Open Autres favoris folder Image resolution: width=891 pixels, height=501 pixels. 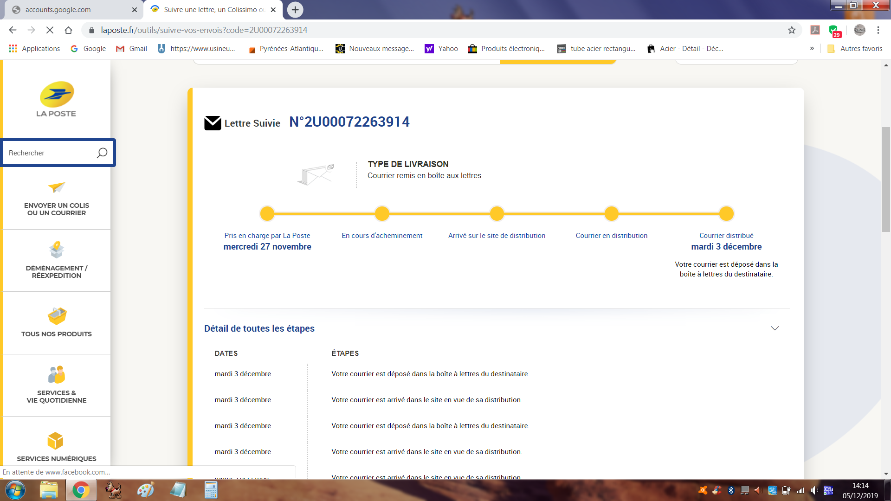(x=855, y=49)
